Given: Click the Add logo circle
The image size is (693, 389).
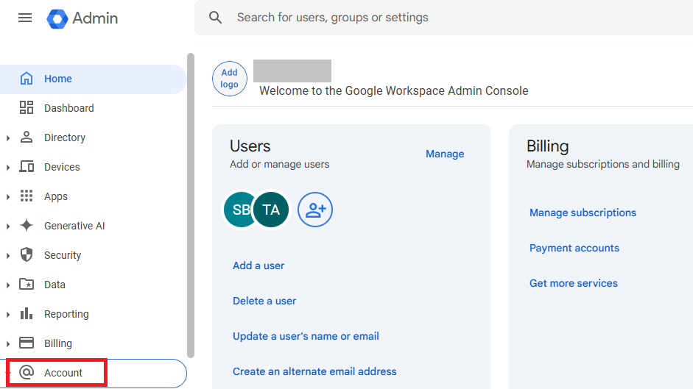Looking at the screenshot, I should [229, 79].
